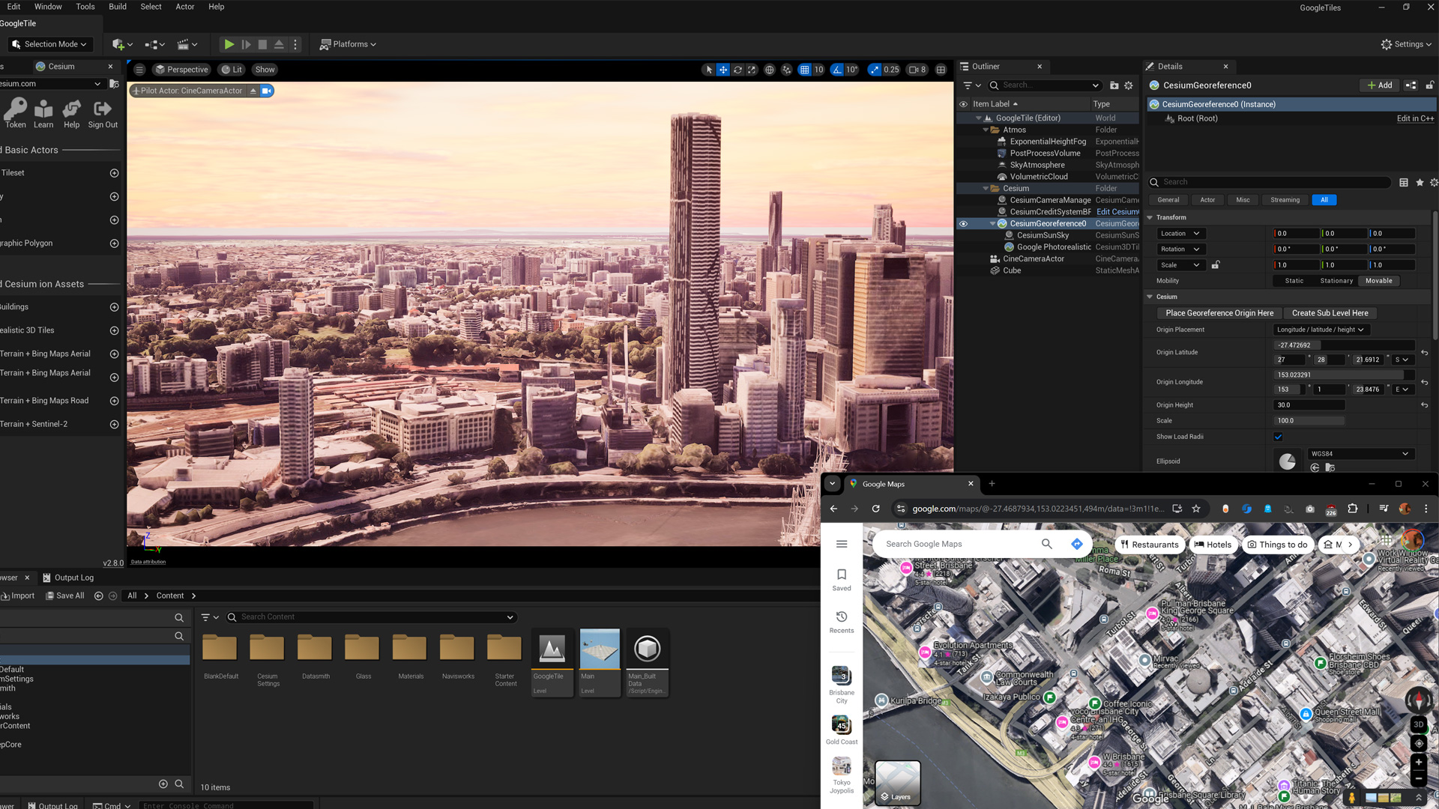Open the Build menu
The width and height of the screenshot is (1439, 809).
point(118,7)
